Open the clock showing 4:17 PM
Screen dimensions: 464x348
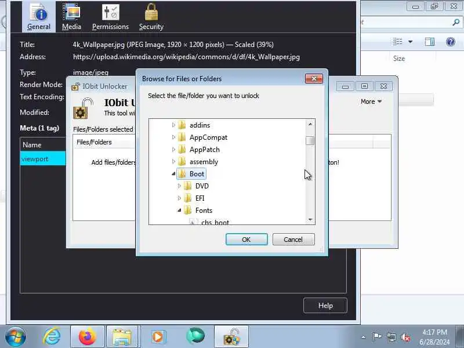point(434,337)
